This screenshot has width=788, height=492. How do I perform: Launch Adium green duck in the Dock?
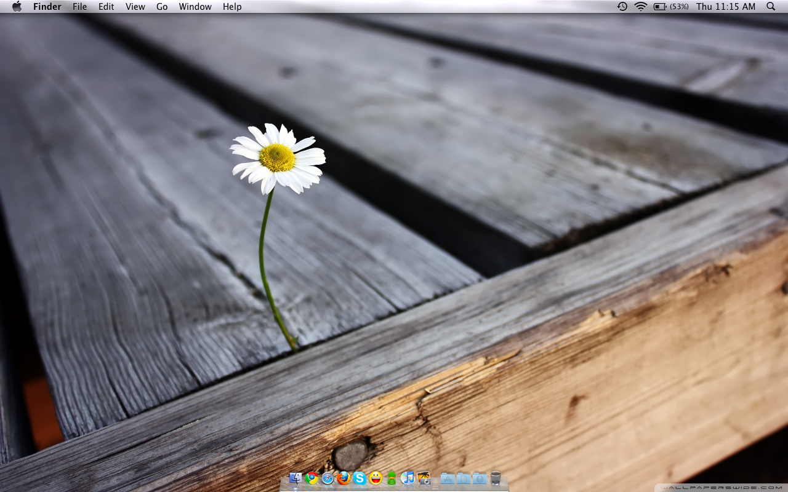pos(392,478)
